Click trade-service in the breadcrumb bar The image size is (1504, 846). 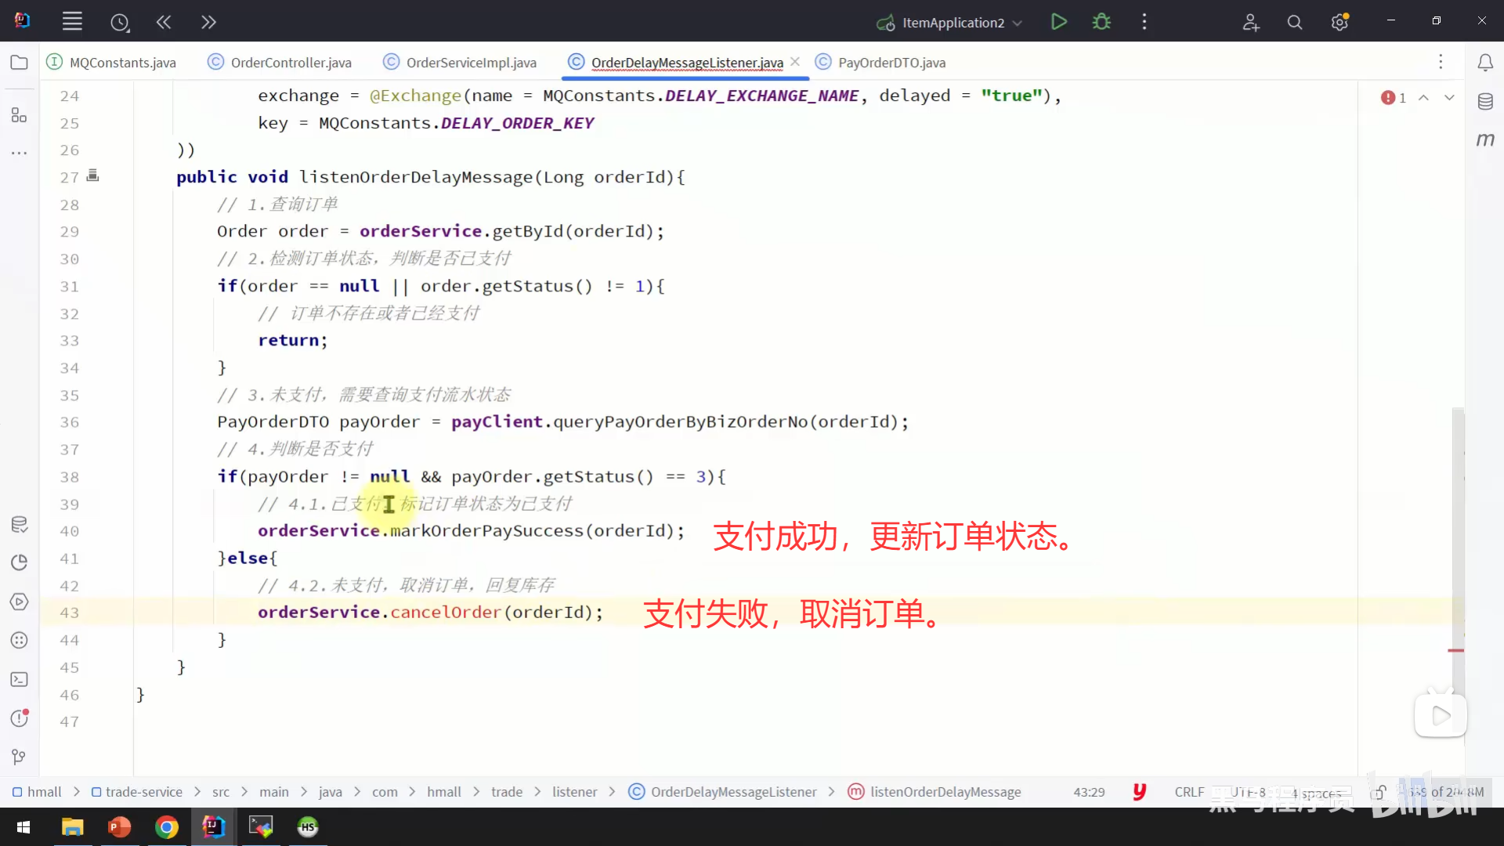143,792
